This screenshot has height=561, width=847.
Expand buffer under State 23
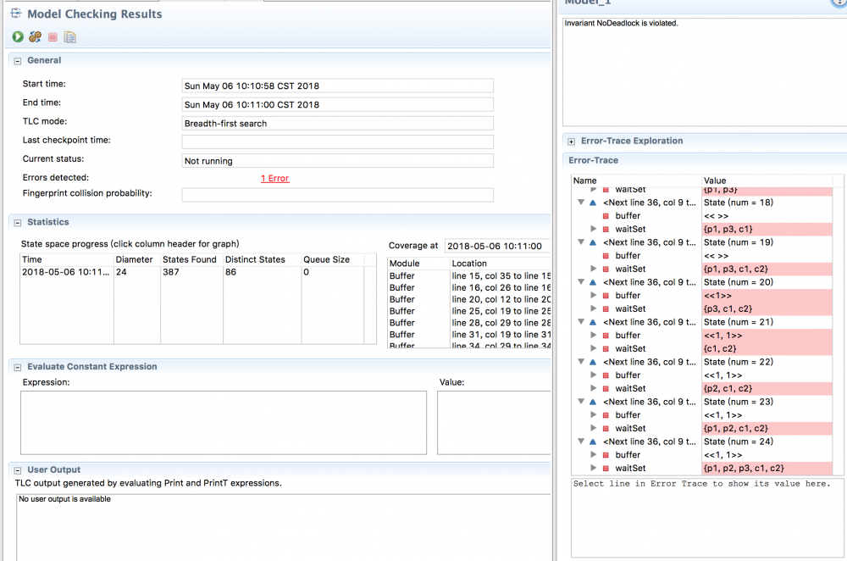click(593, 415)
